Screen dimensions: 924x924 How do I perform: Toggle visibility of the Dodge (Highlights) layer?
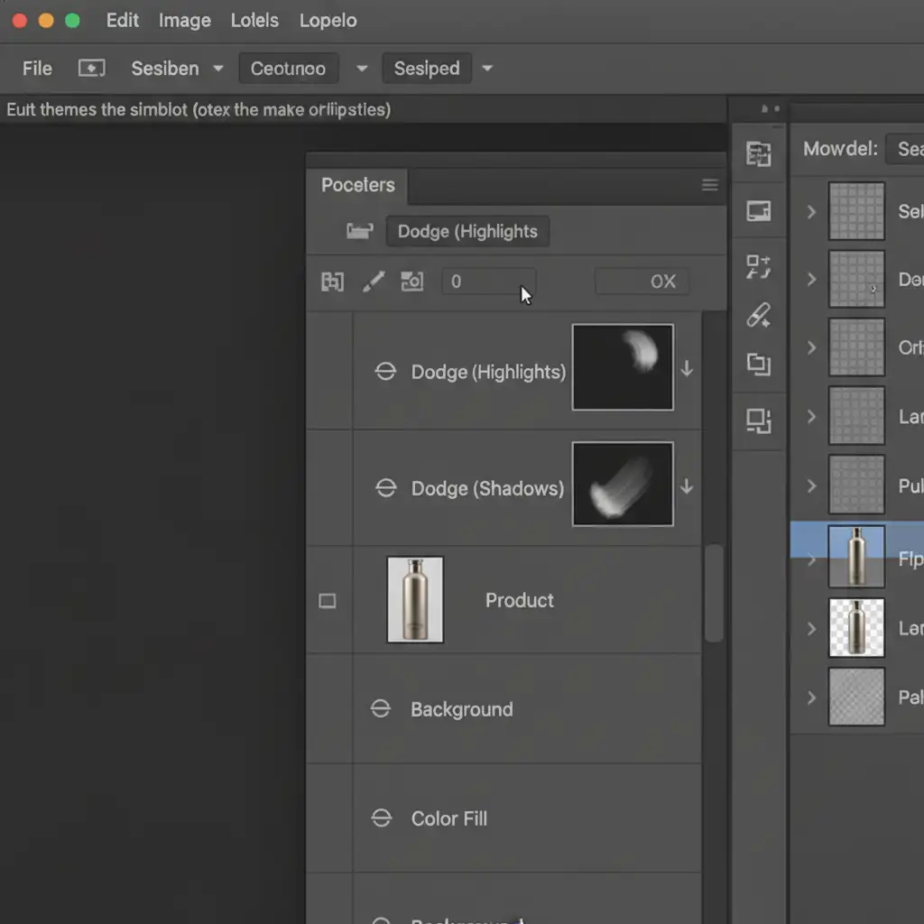click(385, 372)
